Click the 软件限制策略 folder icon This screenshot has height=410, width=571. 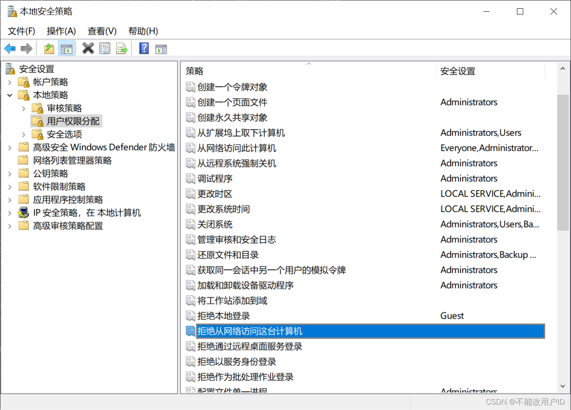(24, 186)
